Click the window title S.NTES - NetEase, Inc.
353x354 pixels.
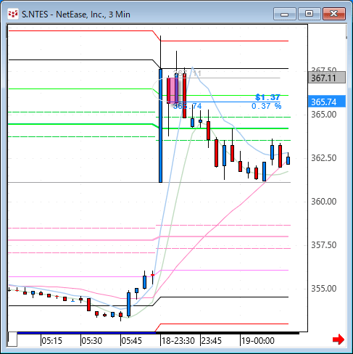(x=76, y=15)
